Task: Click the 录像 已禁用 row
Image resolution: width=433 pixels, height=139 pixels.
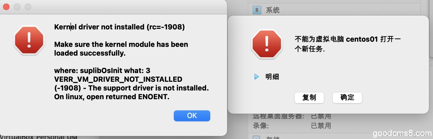Action: [292, 126]
